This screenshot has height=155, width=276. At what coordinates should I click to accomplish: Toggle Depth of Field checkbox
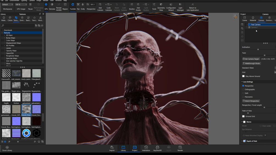tap(244, 141)
